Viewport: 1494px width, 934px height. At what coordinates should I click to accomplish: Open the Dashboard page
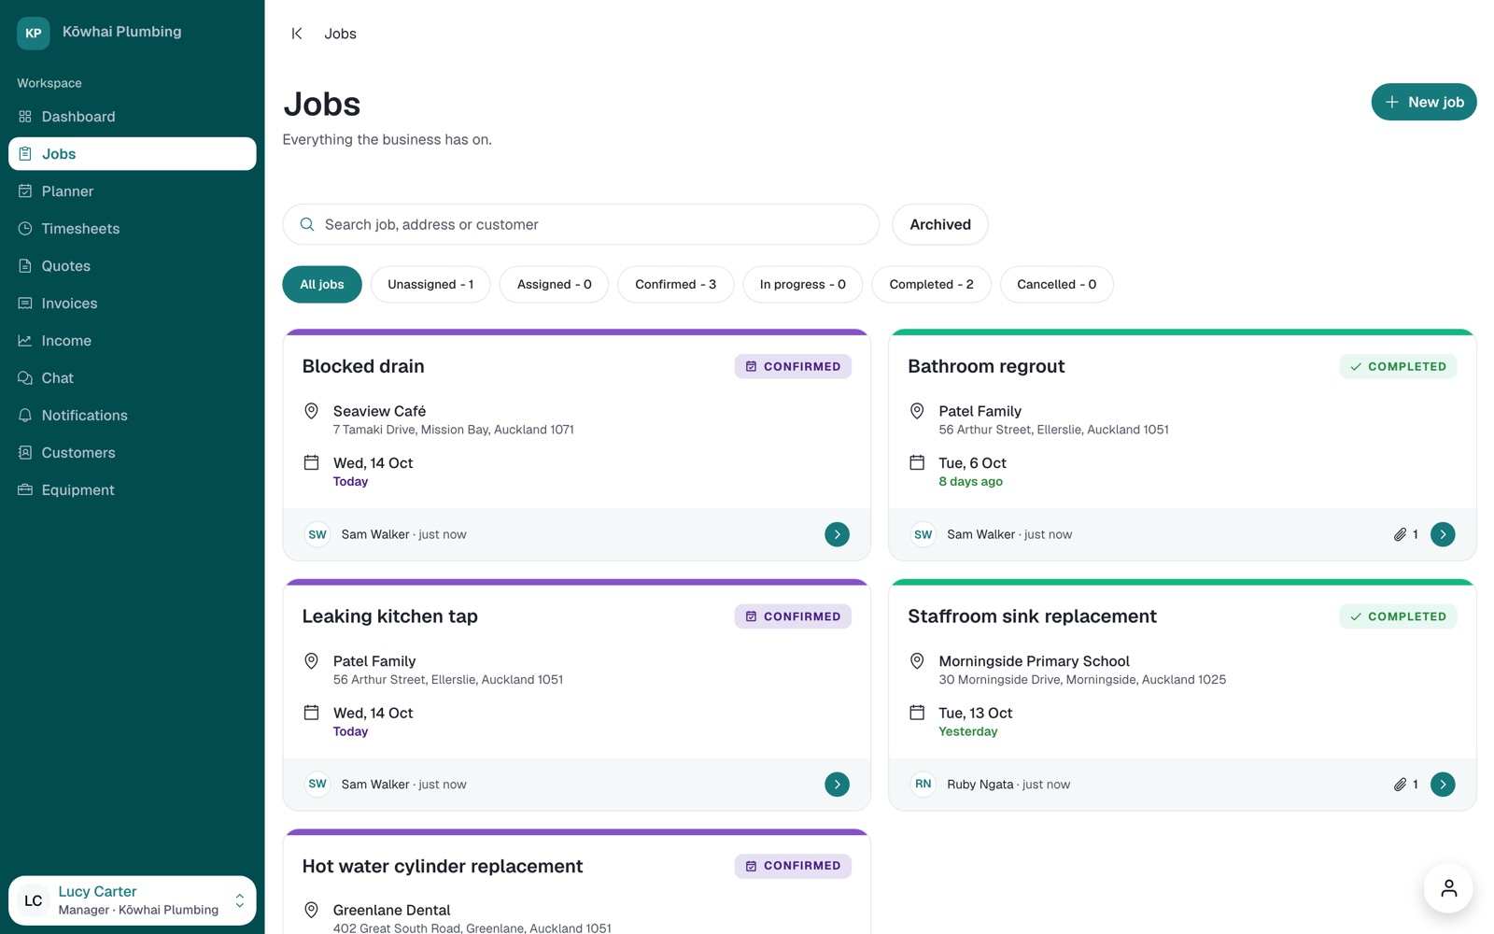pos(132,117)
